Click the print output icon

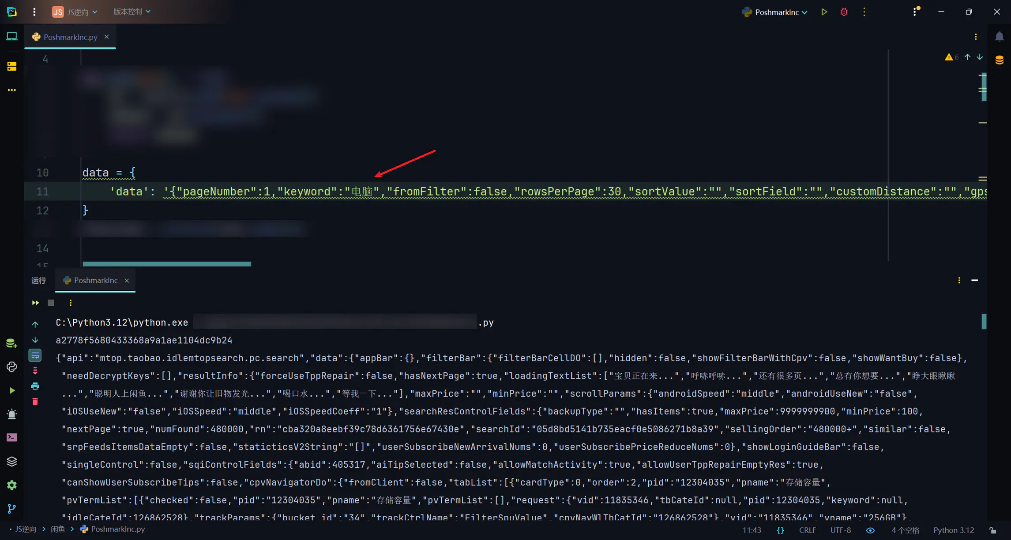[35, 386]
